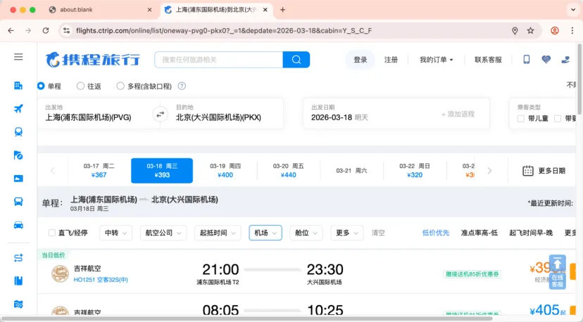Image resolution: width=583 pixels, height=322 pixels.
Task: Sort by 起飞时间早-晚
Action: 531,233
